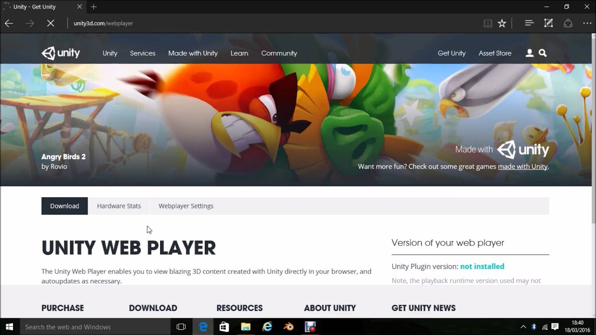Click the 'UNITY WEB PLAYER' page heading
Image resolution: width=596 pixels, height=335 pixels.
click(129, 248)
